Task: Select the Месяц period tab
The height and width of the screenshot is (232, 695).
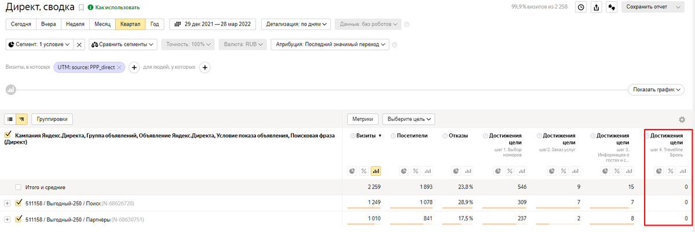Action: tap(102, 24)
